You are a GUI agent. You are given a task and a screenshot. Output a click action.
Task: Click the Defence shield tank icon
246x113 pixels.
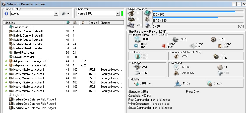[x=138, y=56]
